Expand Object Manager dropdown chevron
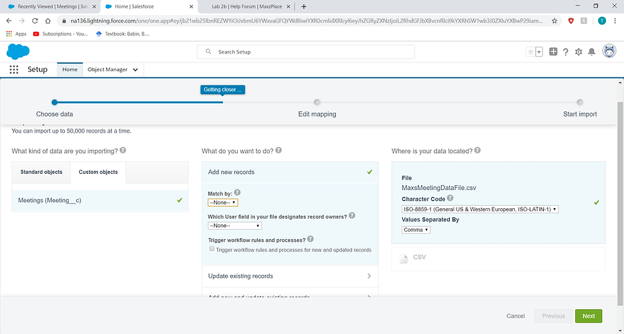 [x=135, y=70]
